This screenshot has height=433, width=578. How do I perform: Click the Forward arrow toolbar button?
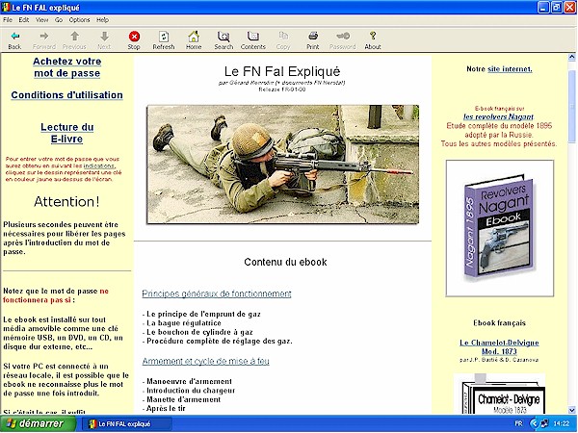(x=44, y=40)
